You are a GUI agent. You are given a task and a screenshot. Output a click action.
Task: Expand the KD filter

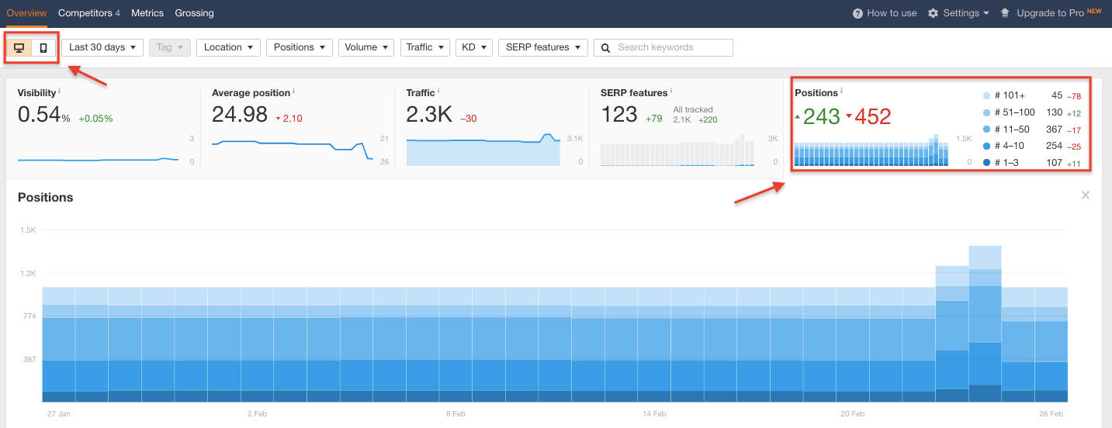pos(474,47)
